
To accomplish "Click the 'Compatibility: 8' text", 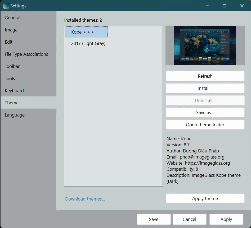I will pyautogui.click(x=182, y=169).
